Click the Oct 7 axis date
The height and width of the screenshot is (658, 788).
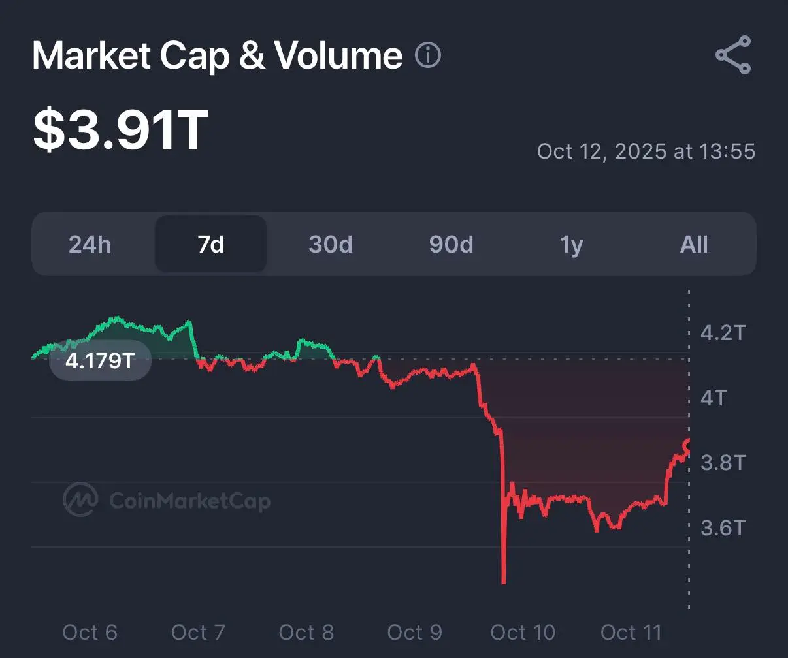click(198, 632)
